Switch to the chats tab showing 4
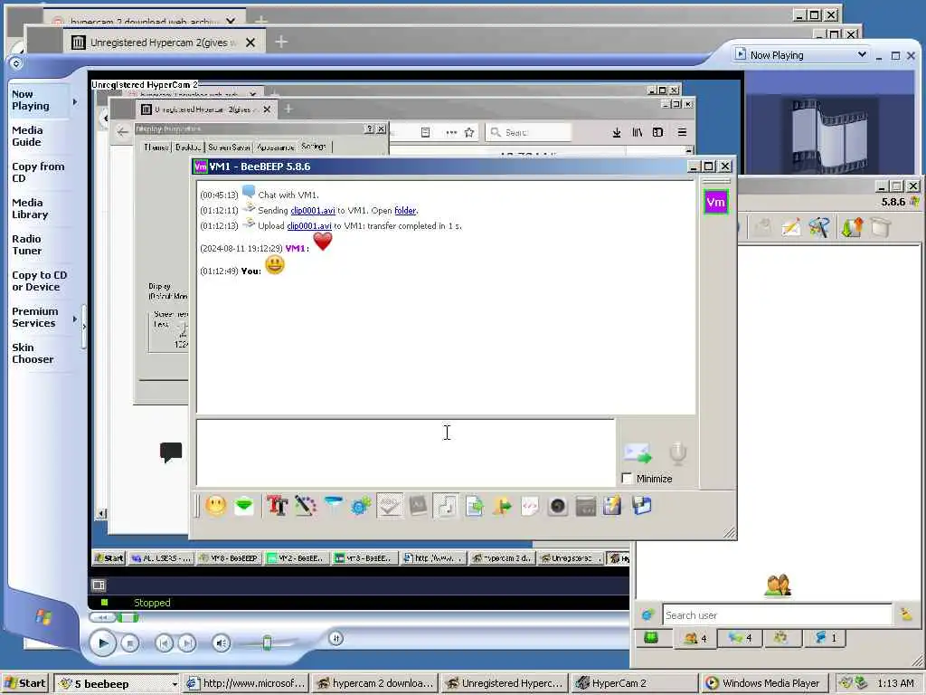Viewport: 926px width, 695px height. coord(740,638)
